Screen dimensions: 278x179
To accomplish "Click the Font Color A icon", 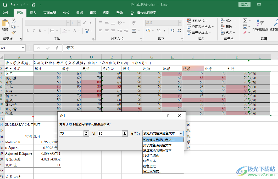I will click(75, 31).
